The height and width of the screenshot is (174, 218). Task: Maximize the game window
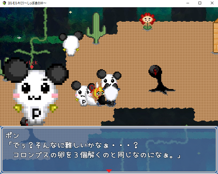(x=200, y=3)
